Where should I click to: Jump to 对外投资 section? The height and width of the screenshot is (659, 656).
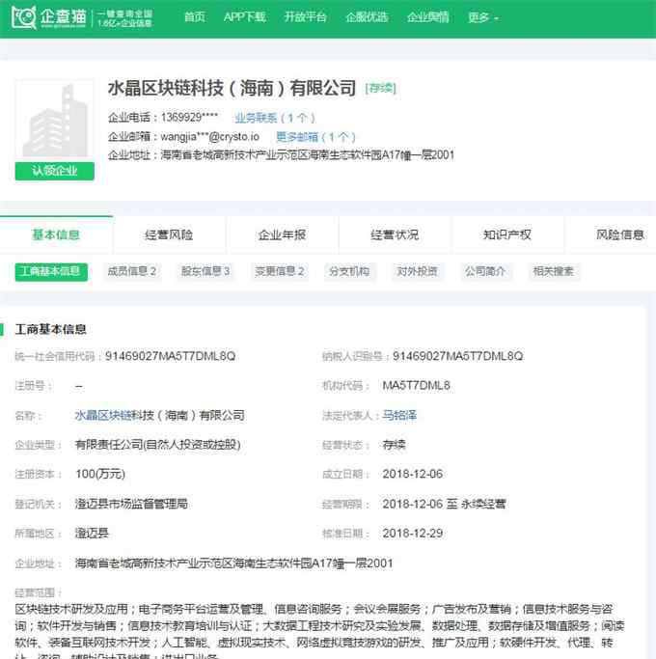point(418,271)
